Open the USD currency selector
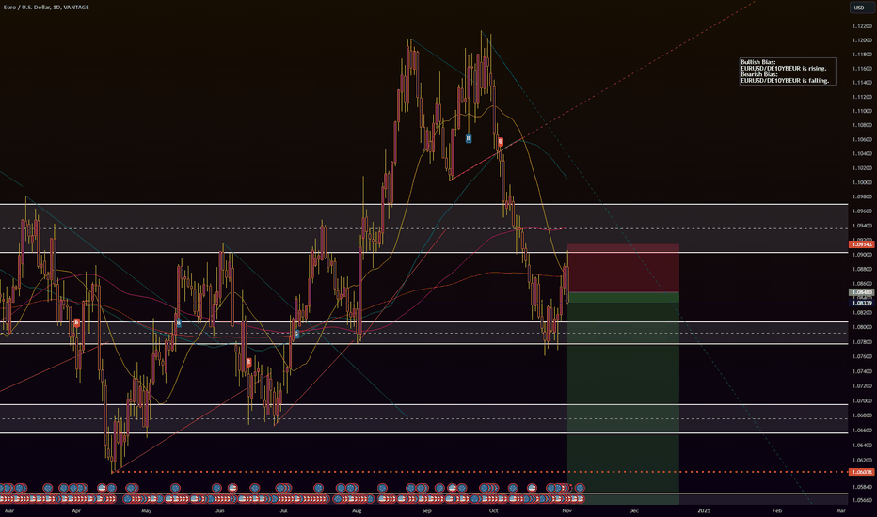The height and width of the screenshot is (517, 877). [x=858, y=8]
